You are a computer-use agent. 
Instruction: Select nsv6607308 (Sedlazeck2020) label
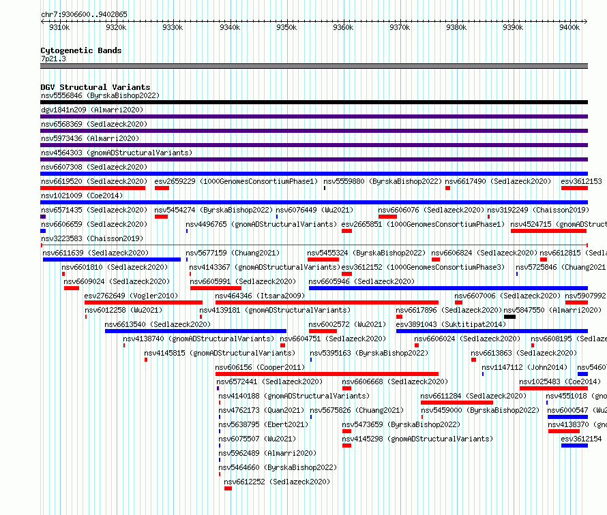pos(94,167)
